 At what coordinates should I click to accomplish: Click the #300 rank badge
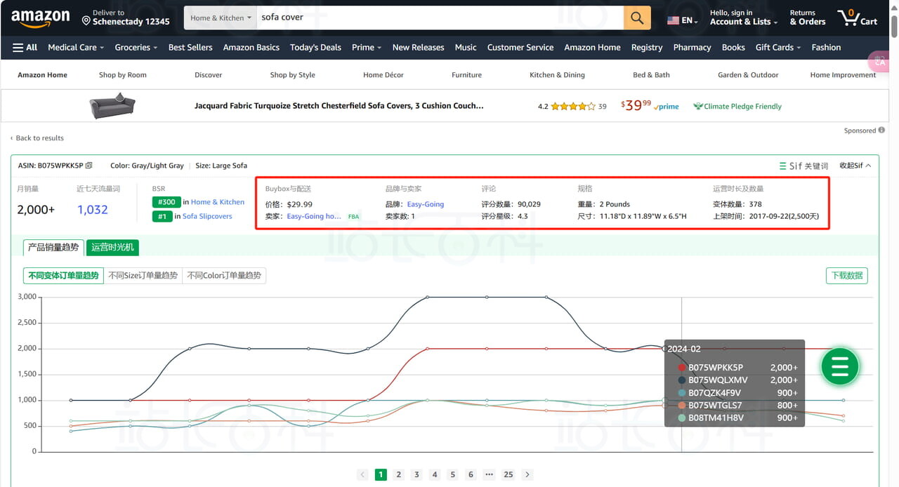point(166,202)
